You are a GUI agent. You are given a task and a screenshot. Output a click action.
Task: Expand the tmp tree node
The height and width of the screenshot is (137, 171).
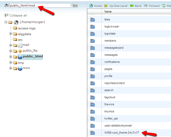point(11,63)
